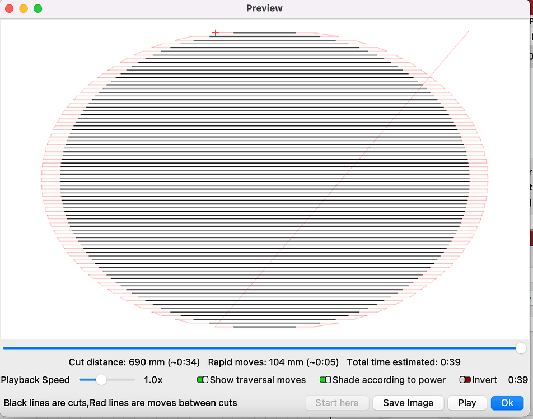Click the black lines are cuts legend text

(x=120, y=403)
